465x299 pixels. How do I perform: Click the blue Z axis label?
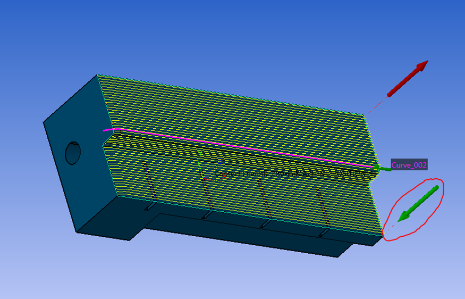(219, 159)
